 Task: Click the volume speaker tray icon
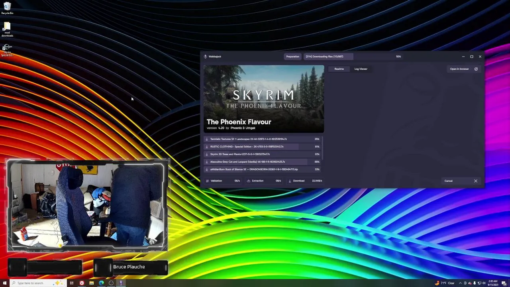(484, 283)
